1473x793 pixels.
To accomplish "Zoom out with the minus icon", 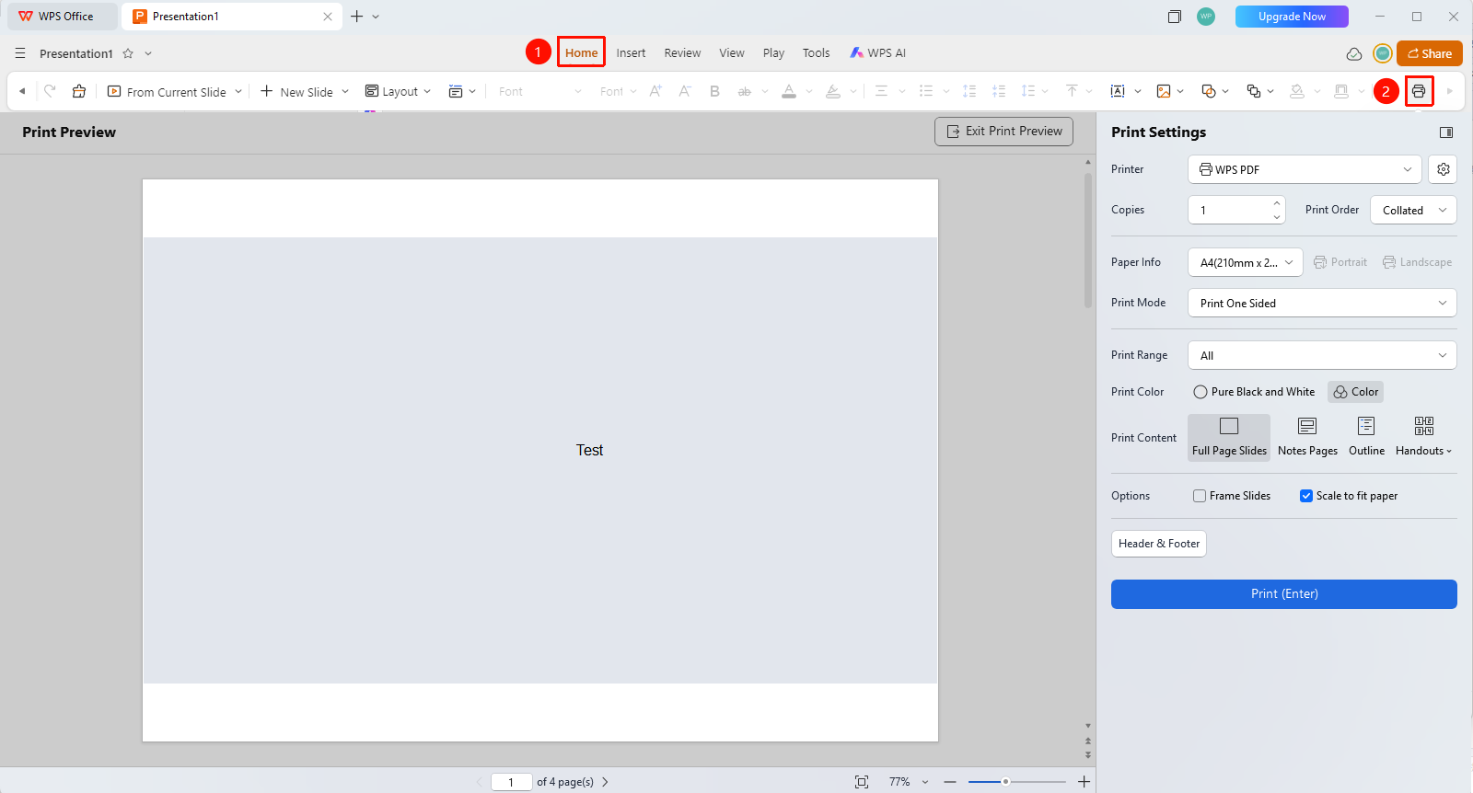I will 950,782.
